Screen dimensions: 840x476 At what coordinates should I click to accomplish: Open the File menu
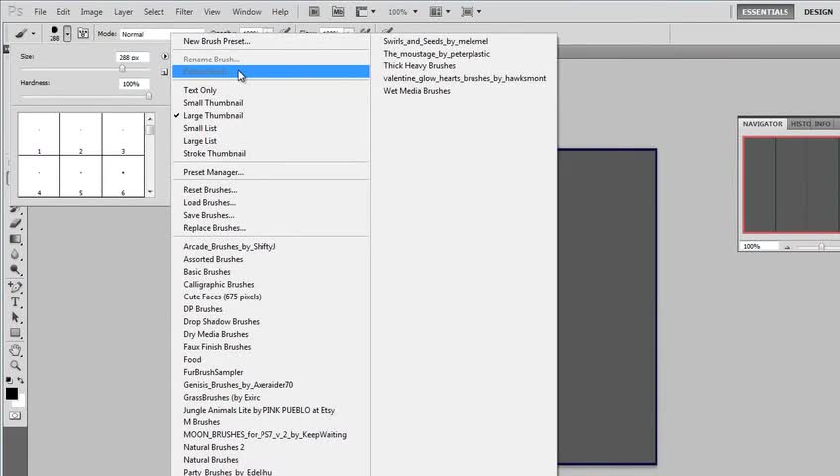[40, 11]
